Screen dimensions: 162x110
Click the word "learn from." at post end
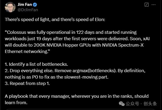click(x=16, y=103)
